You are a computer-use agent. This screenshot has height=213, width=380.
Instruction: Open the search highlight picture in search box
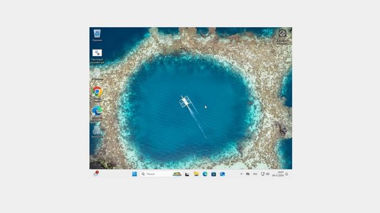[177, 174]
